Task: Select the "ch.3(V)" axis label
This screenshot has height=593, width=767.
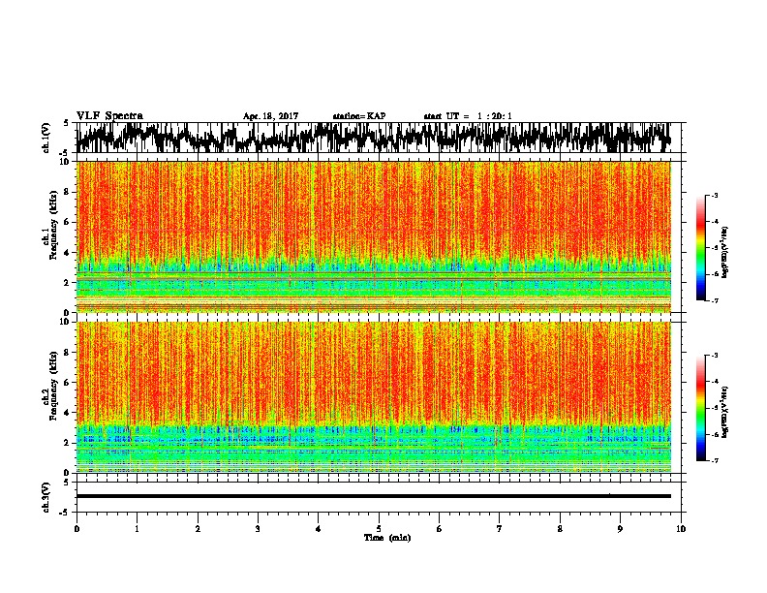Action: pyautogui.click(x=46, y=497)
